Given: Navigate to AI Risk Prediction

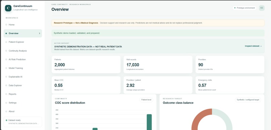Looking at the screenshot, I should click(x=23, y=59).
